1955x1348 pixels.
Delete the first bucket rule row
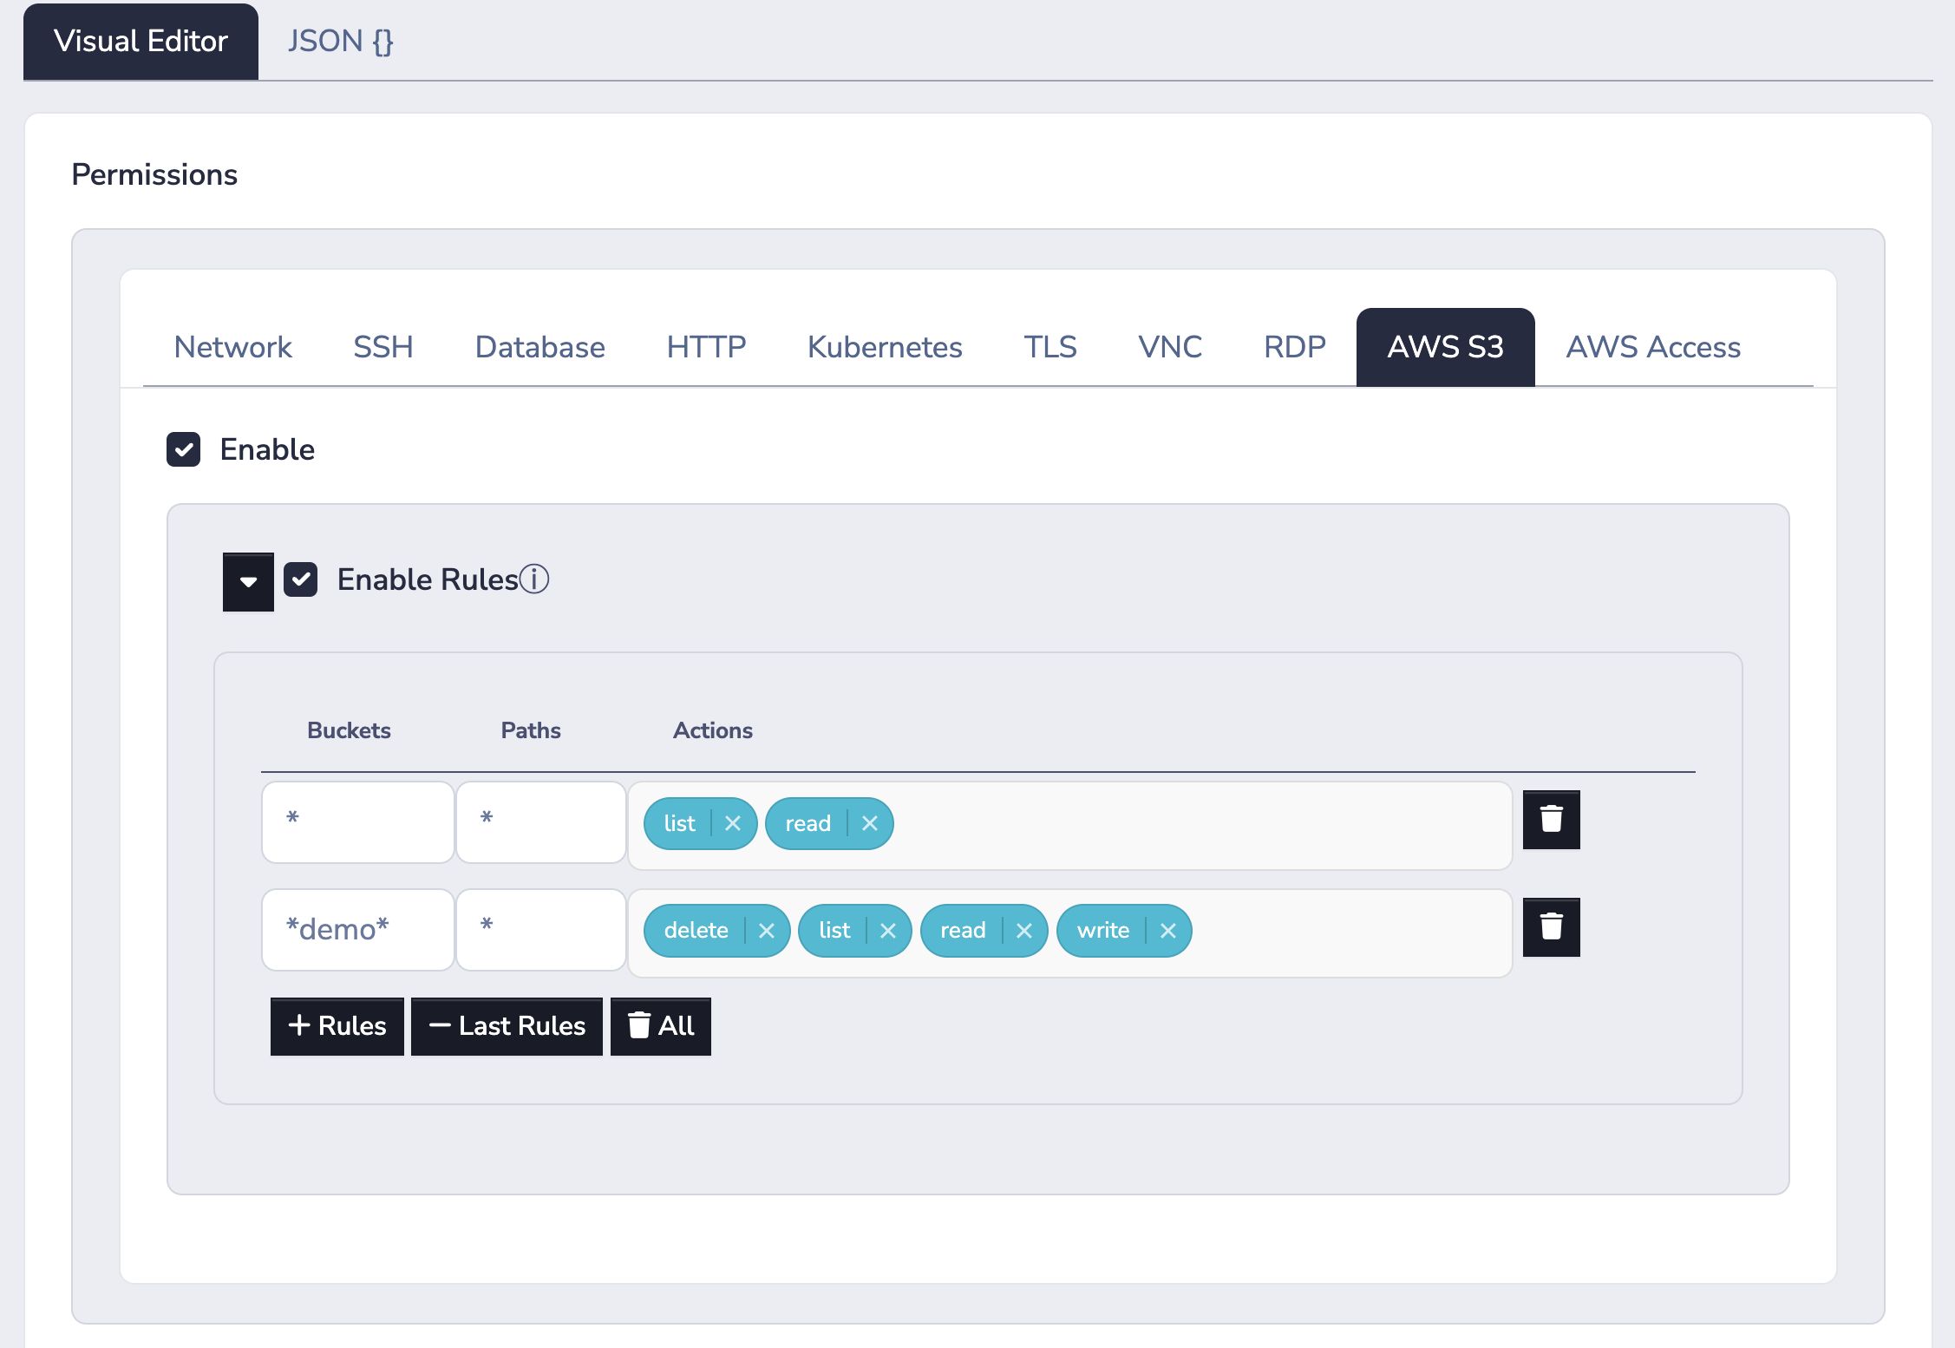tap(1551, 819)
